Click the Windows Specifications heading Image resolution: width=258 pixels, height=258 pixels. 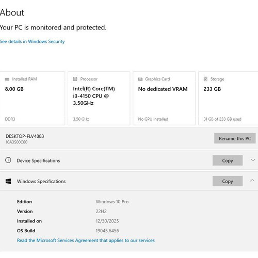click(41, 181)
